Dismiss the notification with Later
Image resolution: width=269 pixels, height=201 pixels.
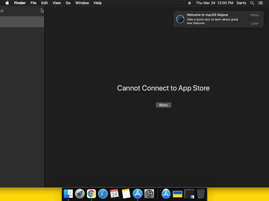tap(254, 23)
